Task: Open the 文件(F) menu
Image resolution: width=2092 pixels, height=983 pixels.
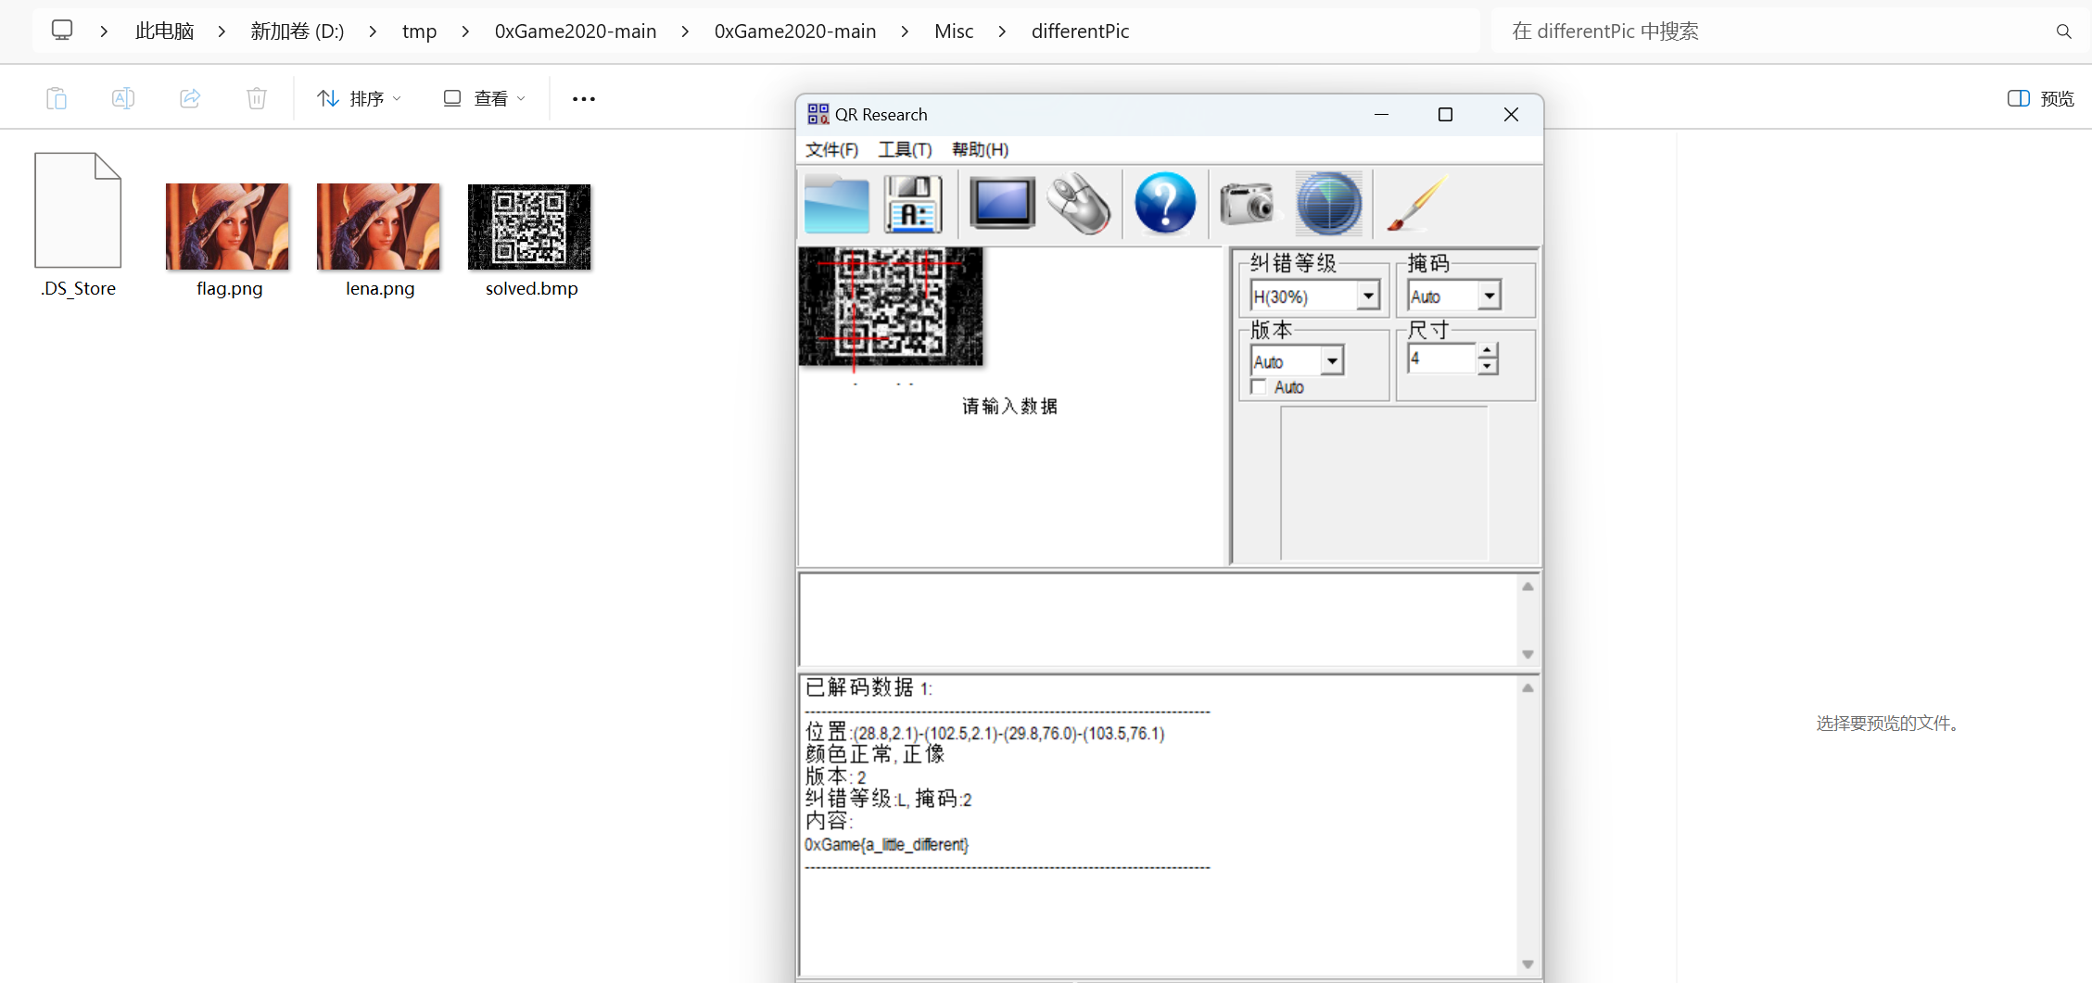Action: tap(831, 149)
